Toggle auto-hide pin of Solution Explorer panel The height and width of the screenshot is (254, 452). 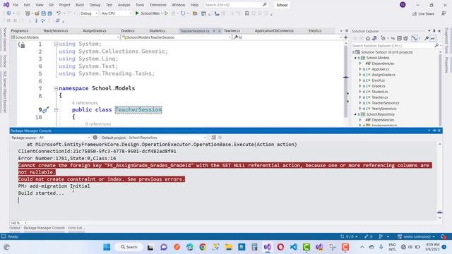[x=434, y=31]
